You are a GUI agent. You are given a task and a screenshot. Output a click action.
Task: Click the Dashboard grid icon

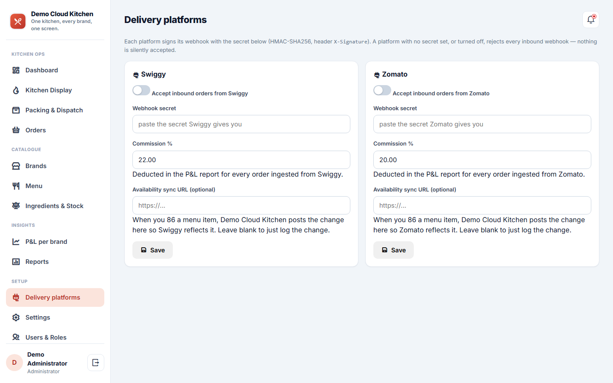(16, 70)
